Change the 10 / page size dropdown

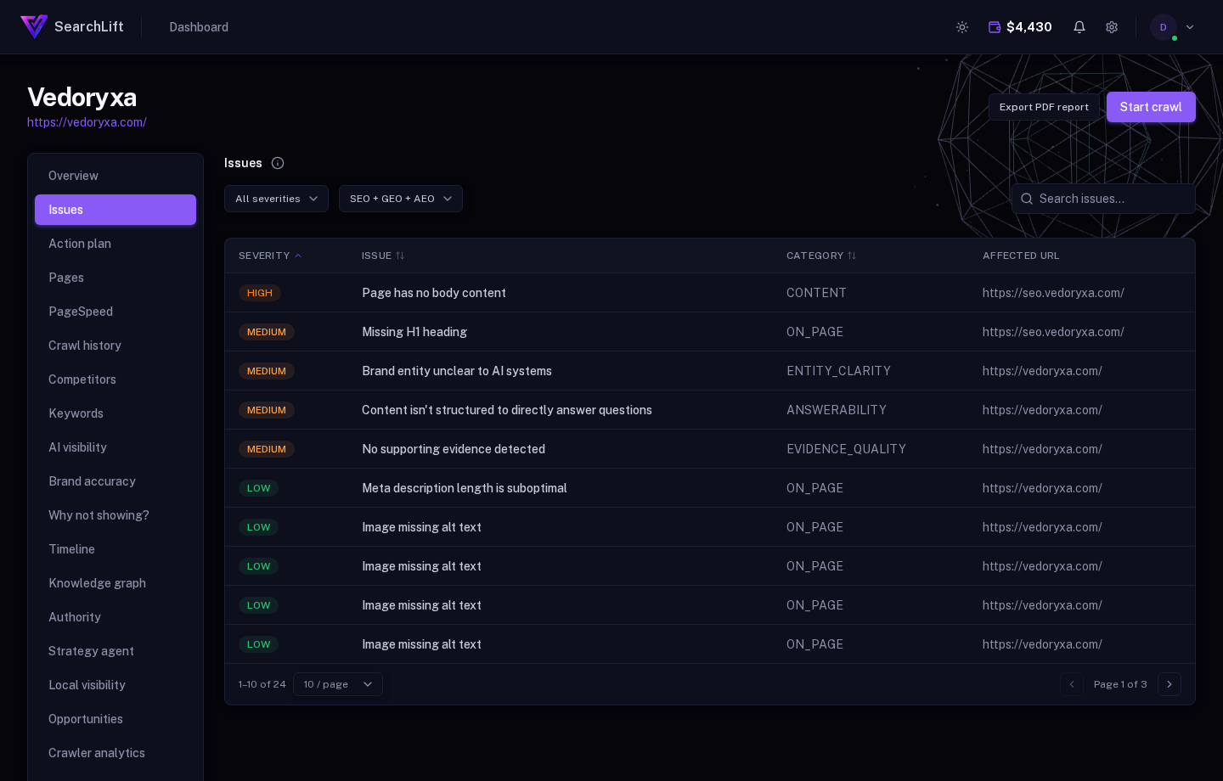click(x=338, y=684)
